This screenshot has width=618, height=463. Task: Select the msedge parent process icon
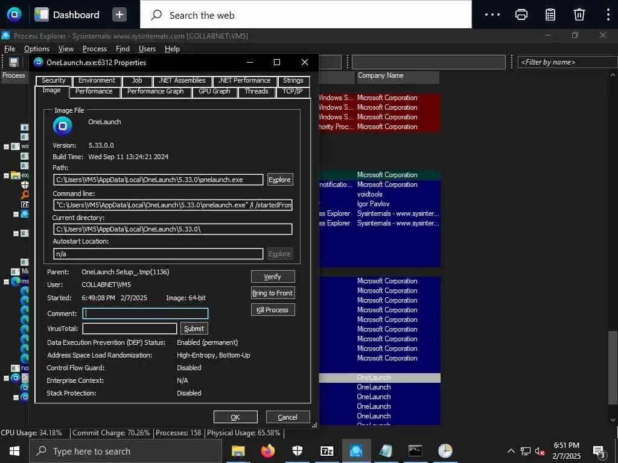pos(16,282)
